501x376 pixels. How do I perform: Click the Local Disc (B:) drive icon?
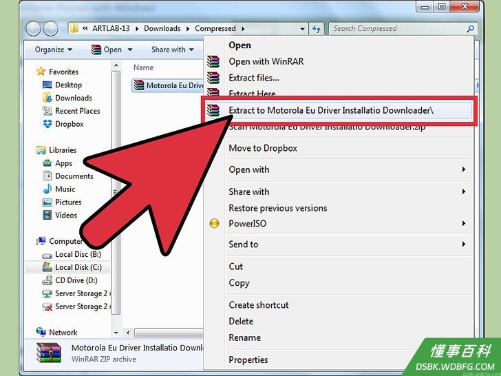pos(47,255)
